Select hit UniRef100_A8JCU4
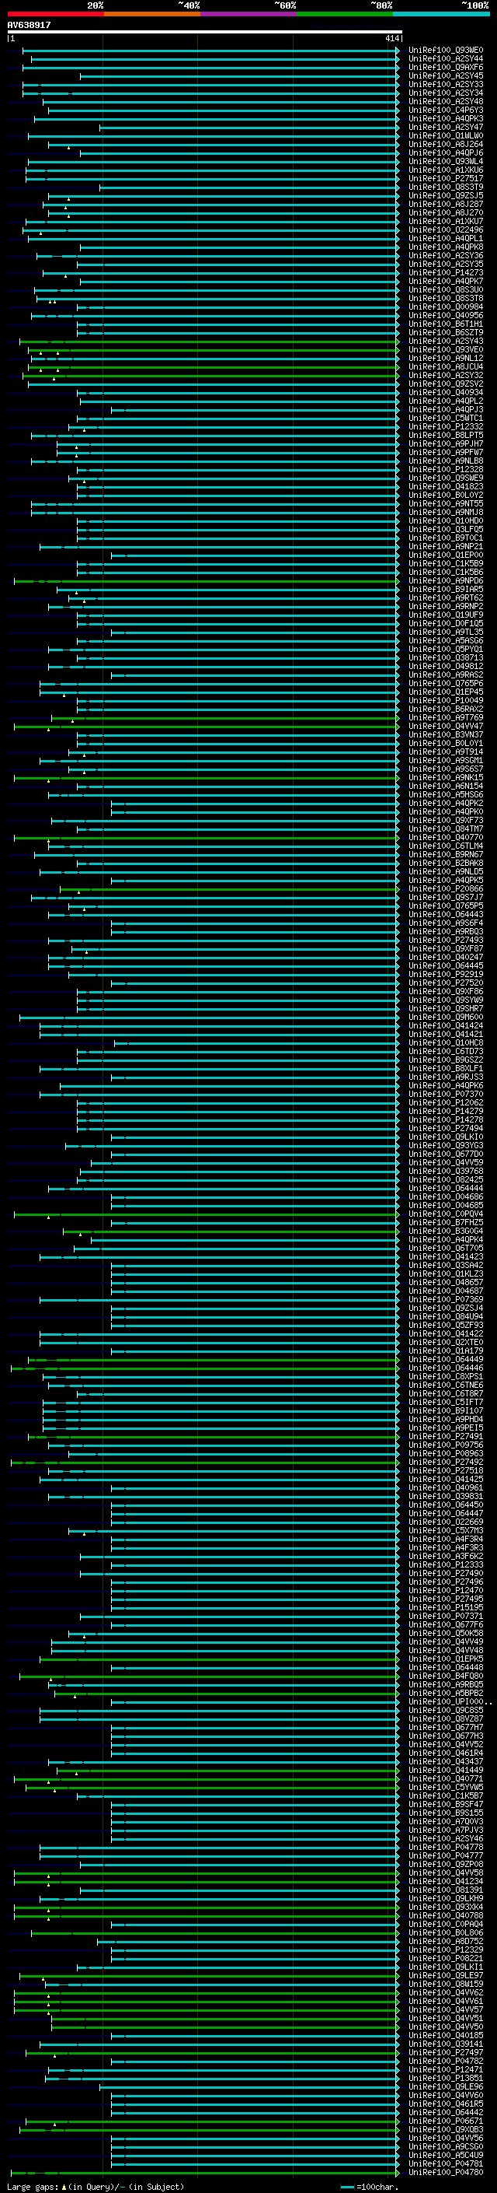The width and height of the screenshot is (497, 2193). [445, 367]
